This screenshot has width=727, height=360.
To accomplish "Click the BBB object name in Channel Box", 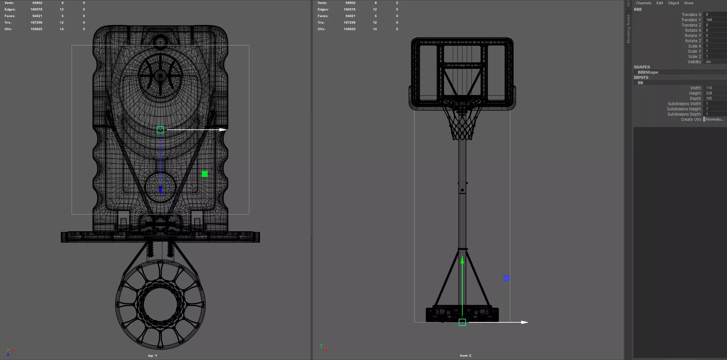I will tap(637, 9).
